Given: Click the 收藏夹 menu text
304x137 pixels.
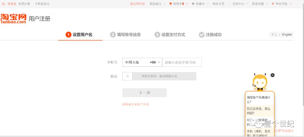Looking at the screenshot, I should [x=200, y=4].
